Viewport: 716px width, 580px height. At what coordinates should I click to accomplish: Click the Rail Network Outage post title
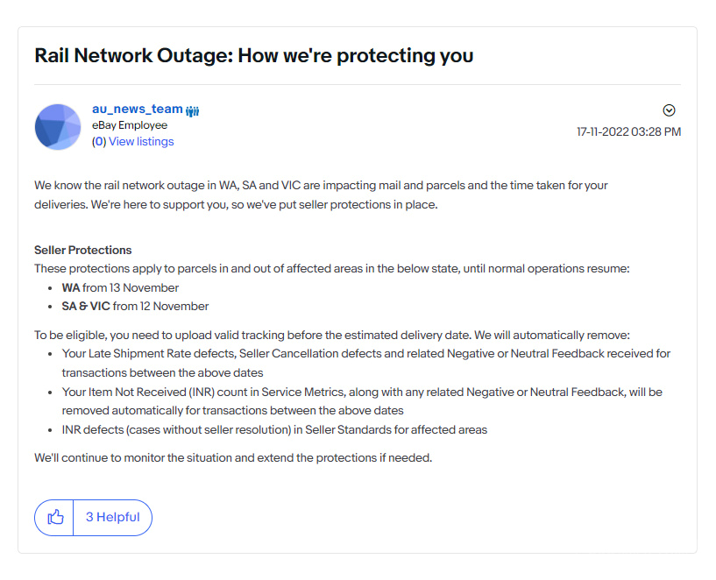point(254,56)
